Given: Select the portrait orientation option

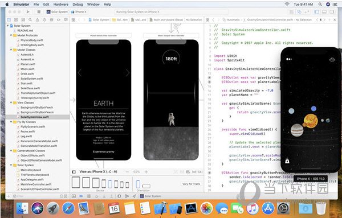Looking at the screenshot, I should 138,184.
